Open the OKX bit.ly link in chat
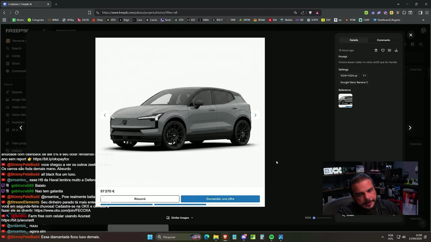The height and width of the screenshot is (242, 431). (51, 159)
